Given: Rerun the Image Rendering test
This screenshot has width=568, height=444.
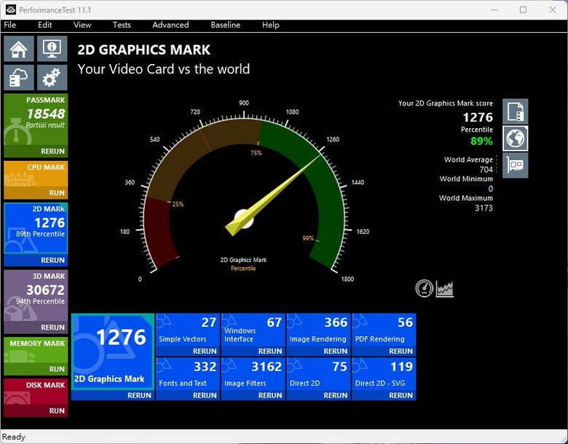Looking at the screenshot, I should 336,352.
